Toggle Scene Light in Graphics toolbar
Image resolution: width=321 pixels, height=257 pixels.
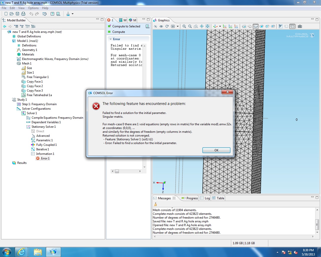pyautogui.click(x=281, y=26)
